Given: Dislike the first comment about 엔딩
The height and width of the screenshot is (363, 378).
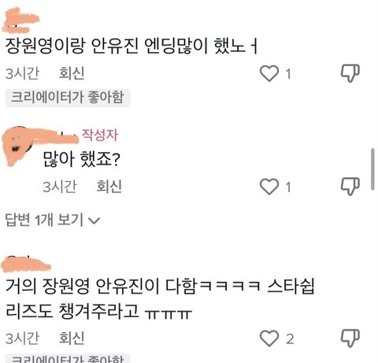Looking at the screenshot, I should (350, 73).
